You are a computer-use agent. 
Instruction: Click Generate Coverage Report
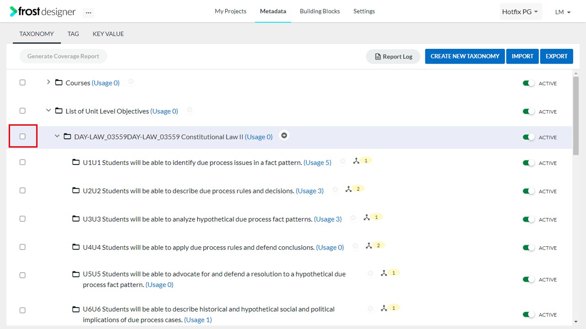[x=63, y=56]
